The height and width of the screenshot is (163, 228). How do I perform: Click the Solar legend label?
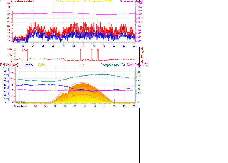tap(42, 65)
